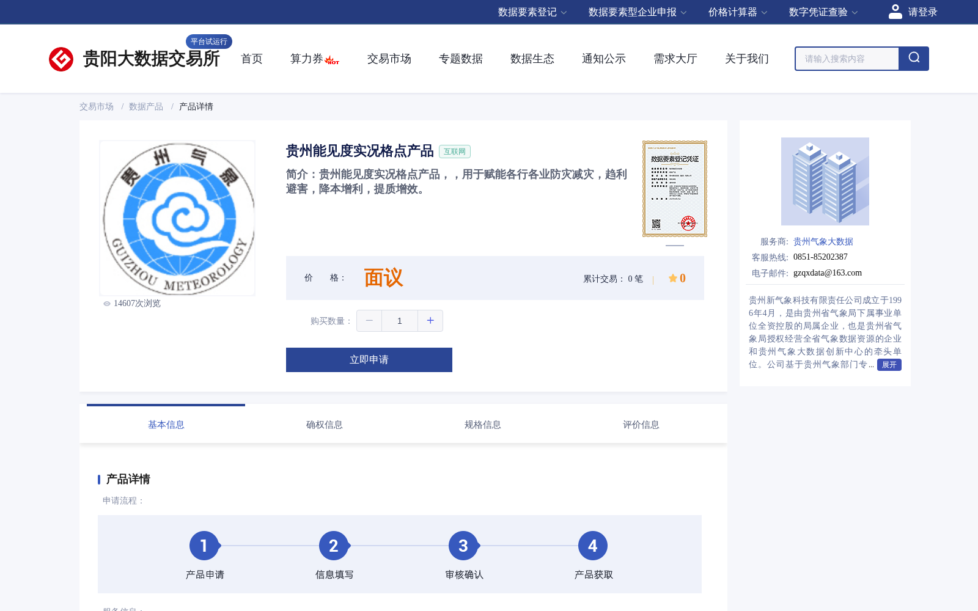Open the 数据要素登记凭证 certificate thumbnail
The image size is (978, 611).
click(x=675, y=189)
